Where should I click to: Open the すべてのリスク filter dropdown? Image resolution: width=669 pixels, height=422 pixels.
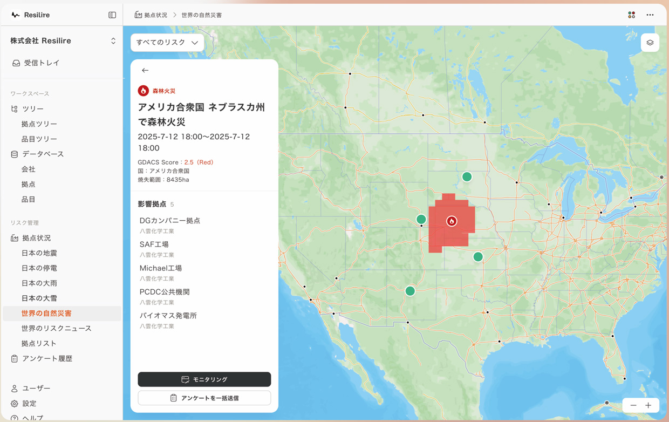[x=167, y=43]
